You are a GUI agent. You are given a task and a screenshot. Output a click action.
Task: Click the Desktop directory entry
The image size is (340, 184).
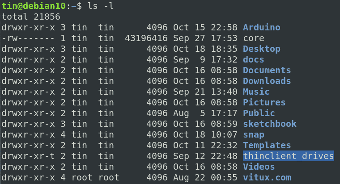click(261, 49)
